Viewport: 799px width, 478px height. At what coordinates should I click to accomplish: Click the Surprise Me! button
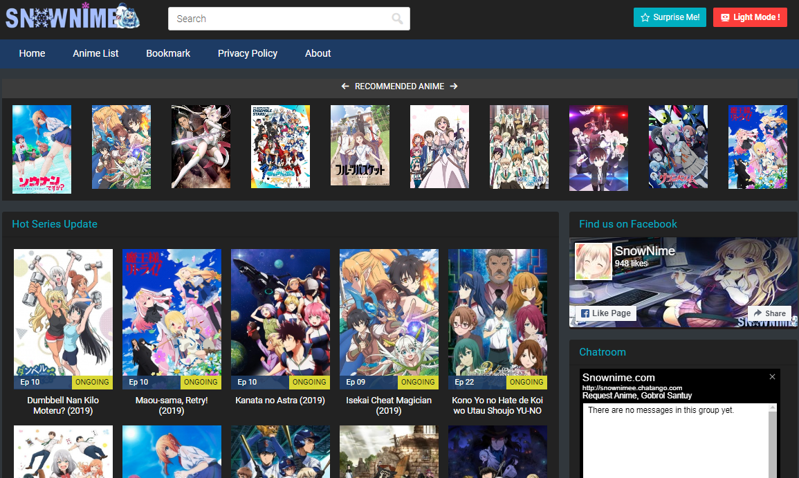pos(670,17)
